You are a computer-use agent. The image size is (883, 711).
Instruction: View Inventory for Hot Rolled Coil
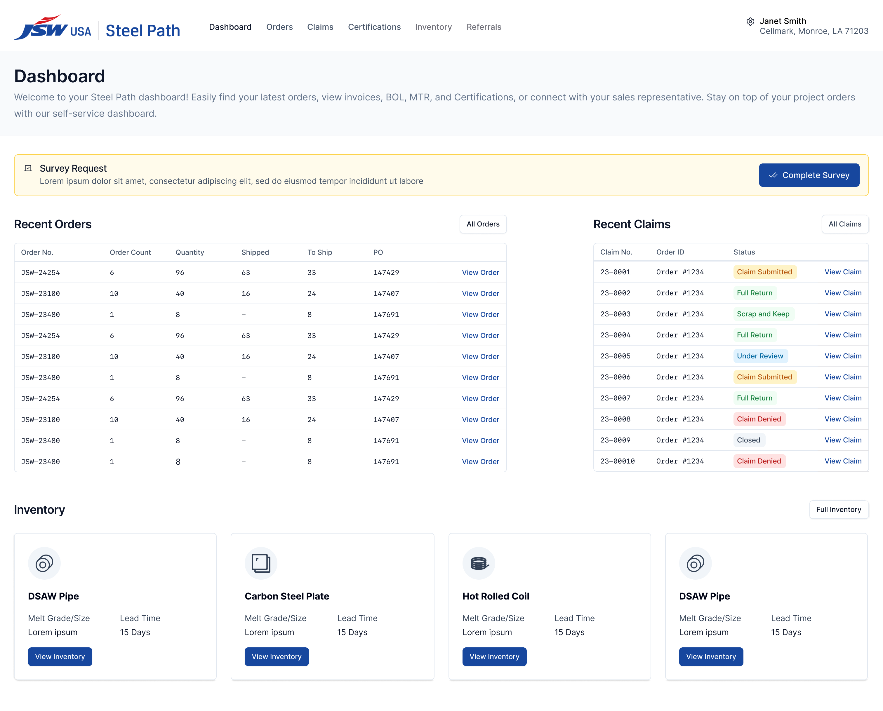(495, 656)
